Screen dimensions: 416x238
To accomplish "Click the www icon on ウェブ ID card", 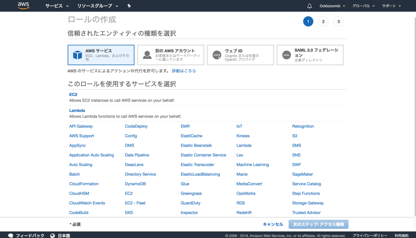I will pyautogui.click(x=217, y=55).
